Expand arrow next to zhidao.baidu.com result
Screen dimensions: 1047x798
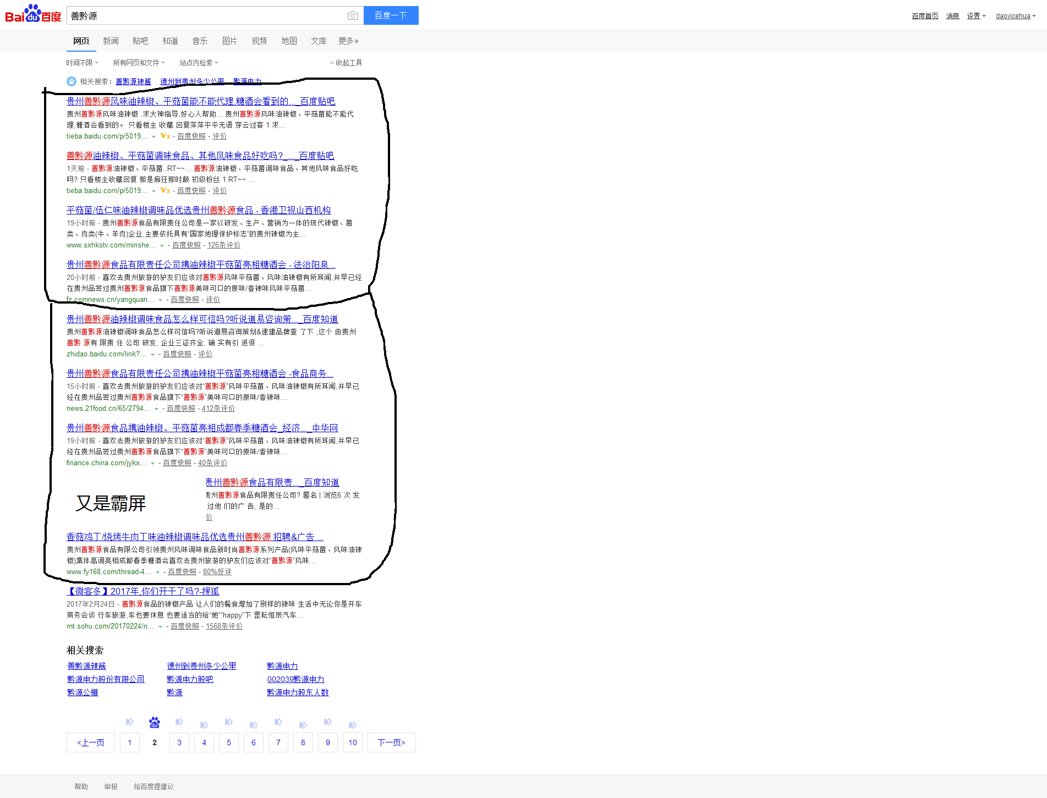tap(152, 354)
